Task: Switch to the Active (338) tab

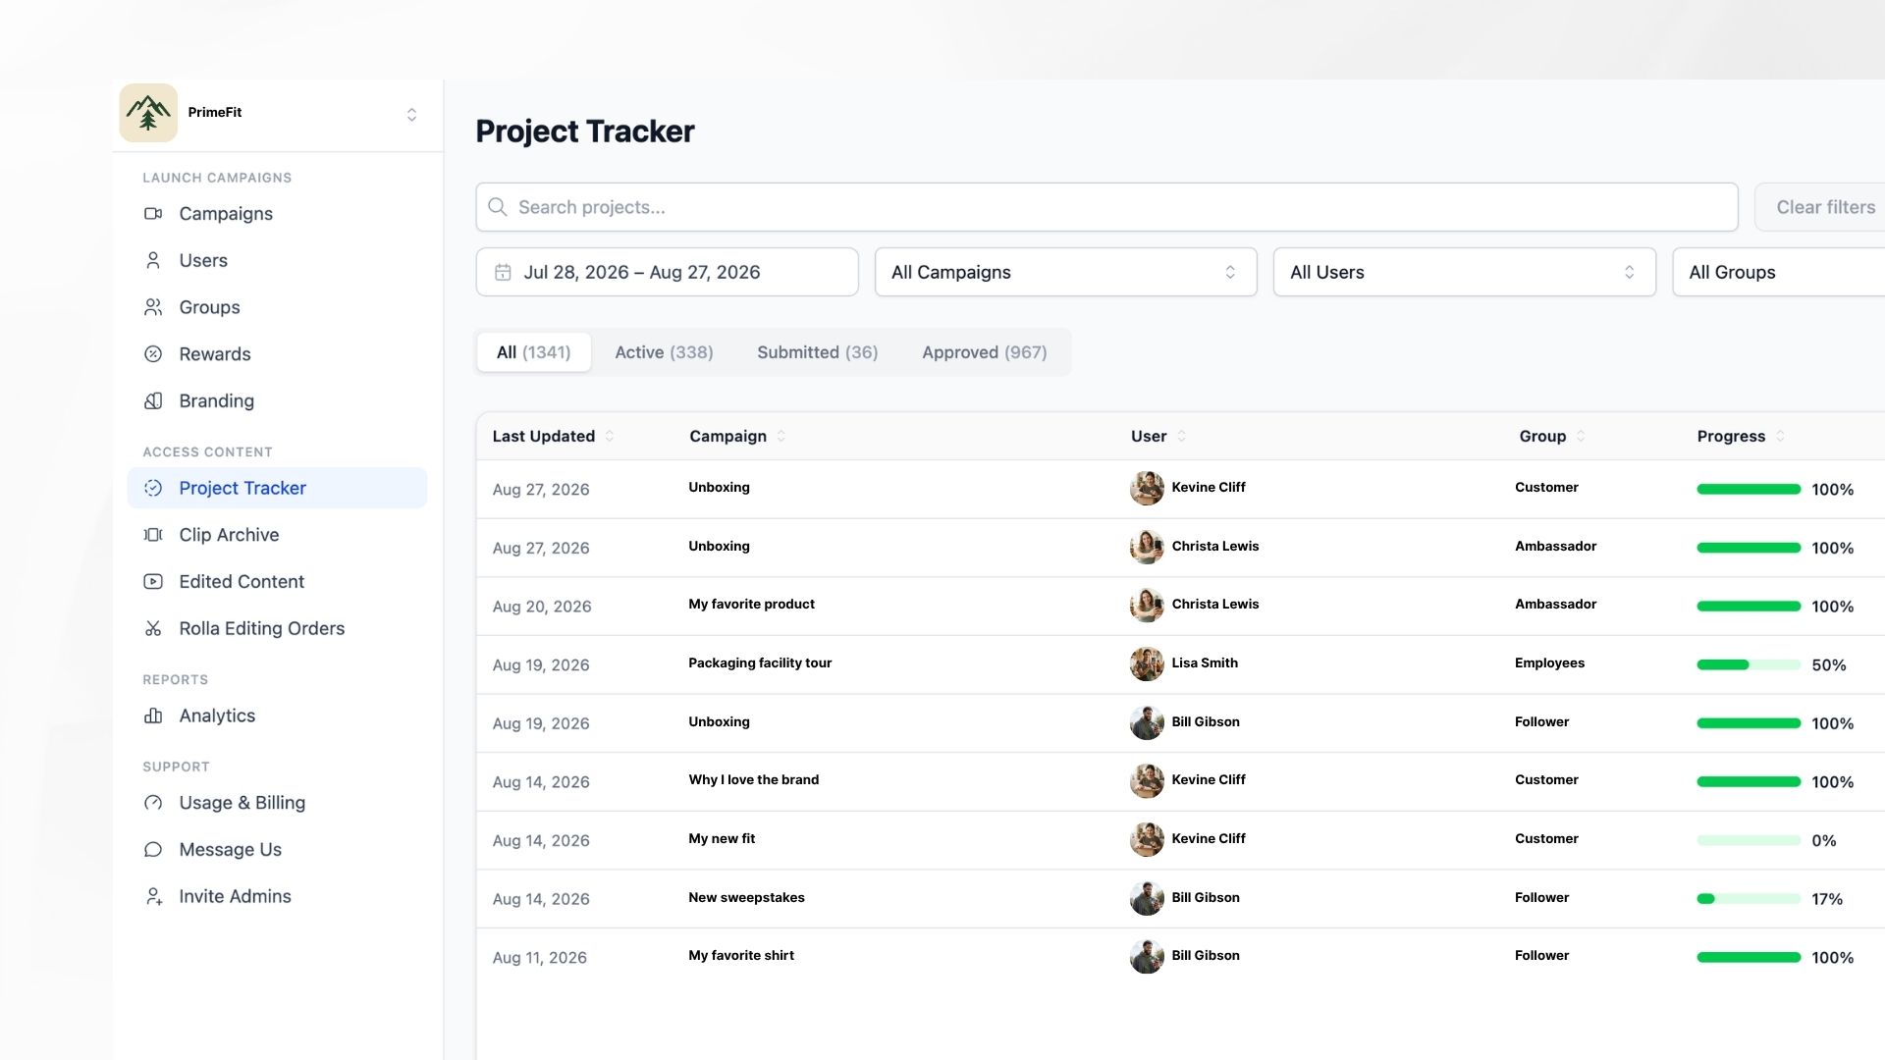Action: coord(664,352)
